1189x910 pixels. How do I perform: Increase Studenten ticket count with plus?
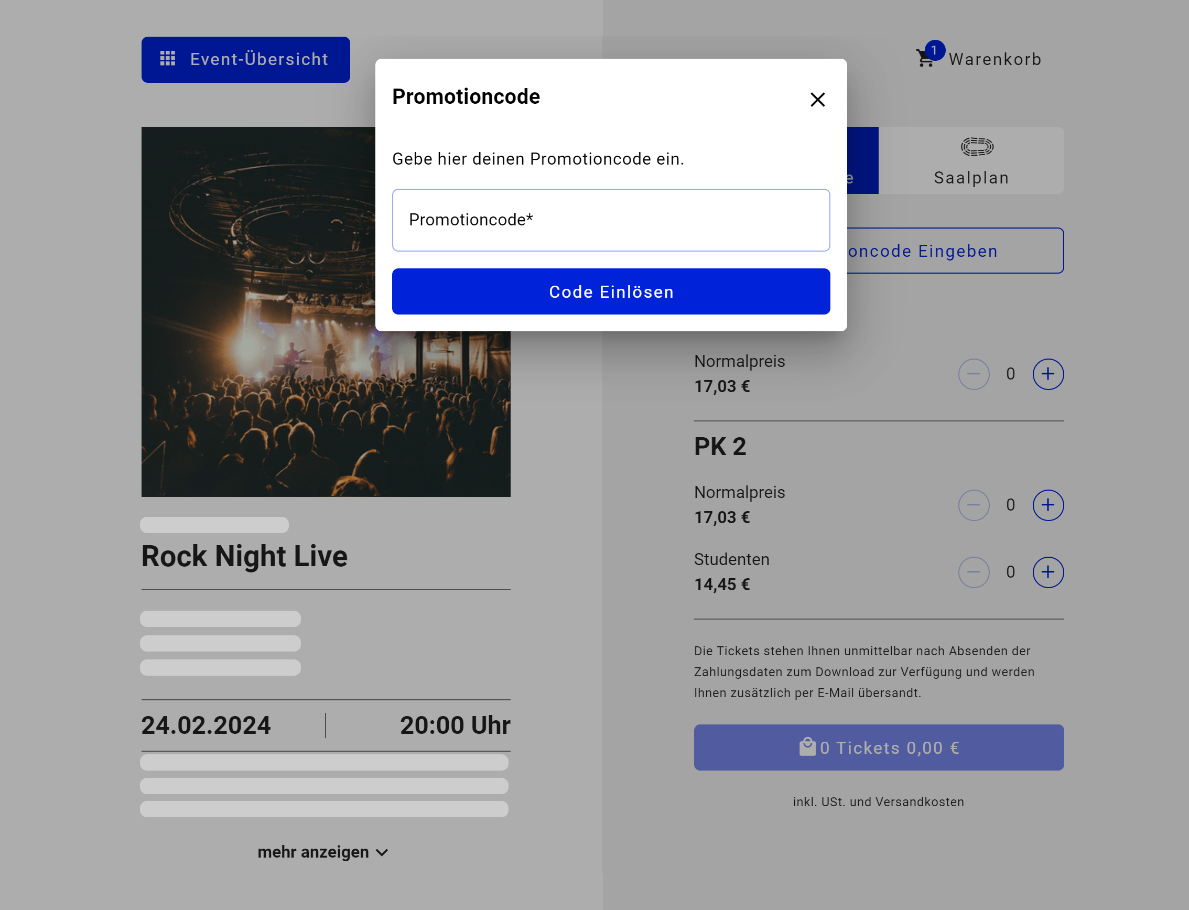pos(1047,572)
